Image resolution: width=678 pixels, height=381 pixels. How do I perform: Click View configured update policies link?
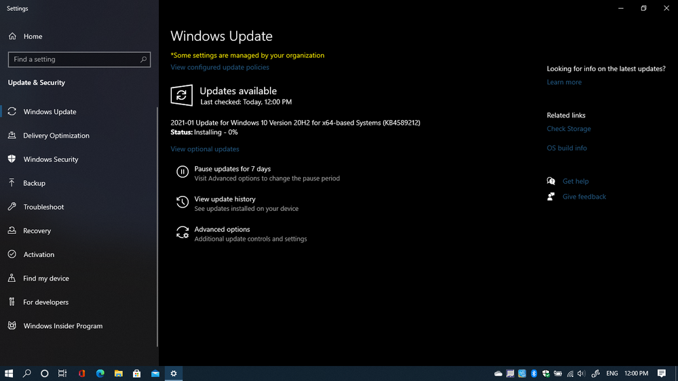(220, 67)
